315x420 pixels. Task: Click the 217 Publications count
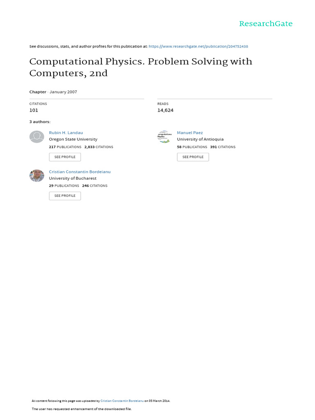click(x=65, y=147)
